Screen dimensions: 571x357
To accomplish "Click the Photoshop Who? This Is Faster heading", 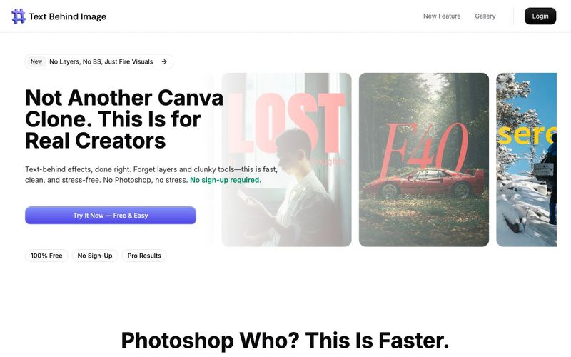I will click(285, 341).
